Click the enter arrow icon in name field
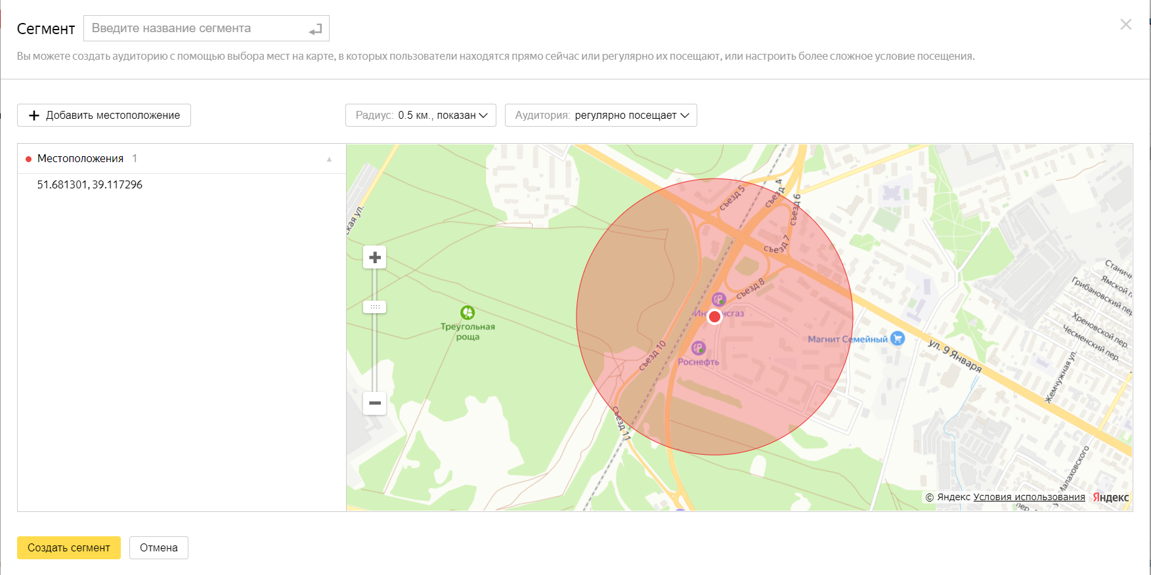Image resolution: width=1151 pixels, height=575 pixels. point(315,30)
